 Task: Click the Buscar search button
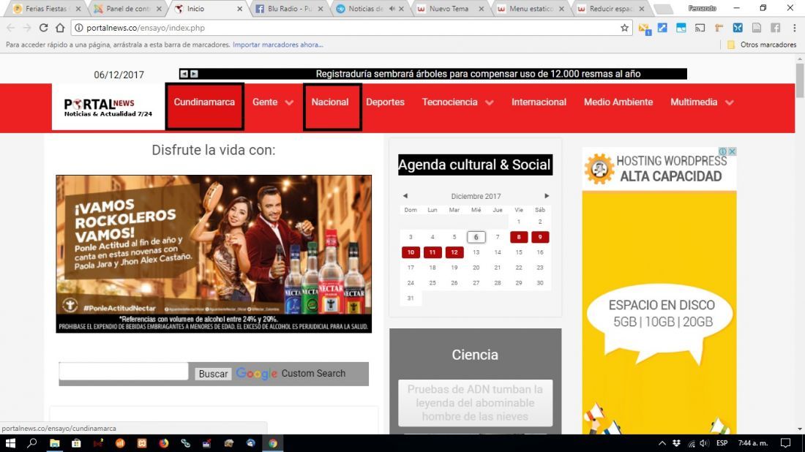(x=213, y=374)
